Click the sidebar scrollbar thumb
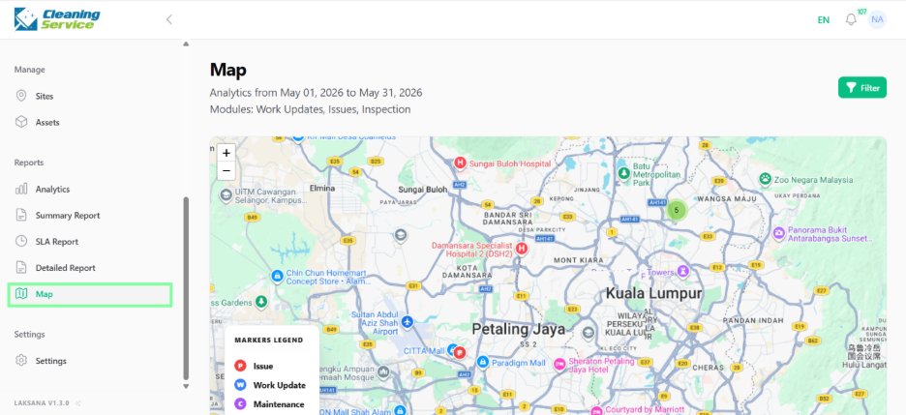Viewport: 906px width, 415px height. pos(186,287)
